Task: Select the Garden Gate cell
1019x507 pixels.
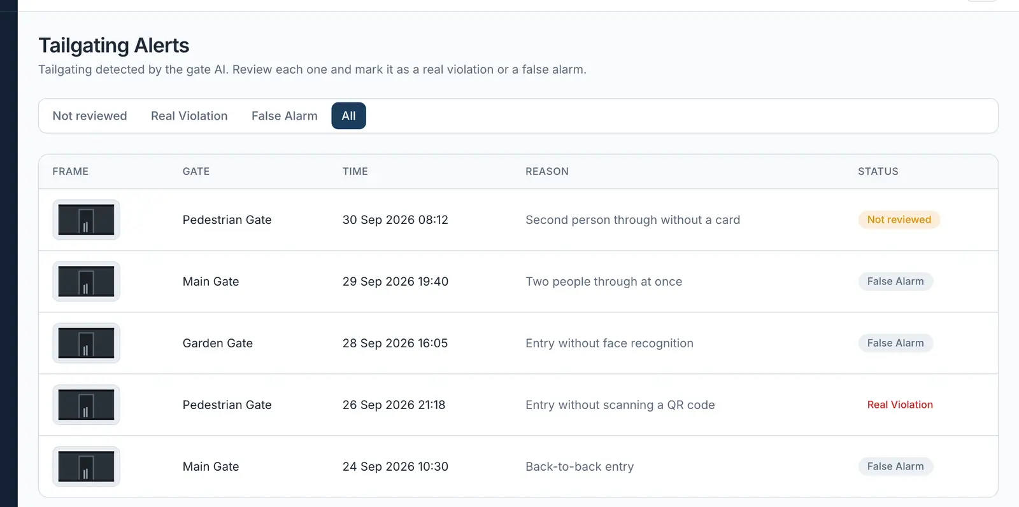Action: coord(218,343)
